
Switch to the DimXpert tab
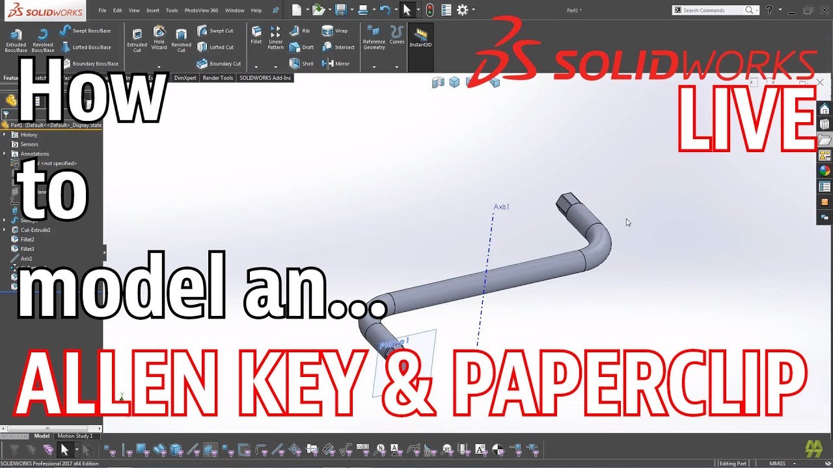(185, 78)
